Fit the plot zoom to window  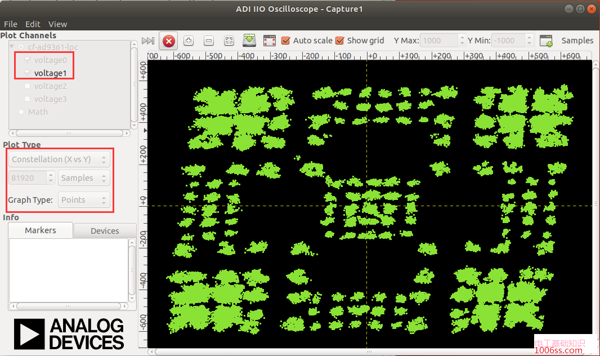[x=229, y=41]
